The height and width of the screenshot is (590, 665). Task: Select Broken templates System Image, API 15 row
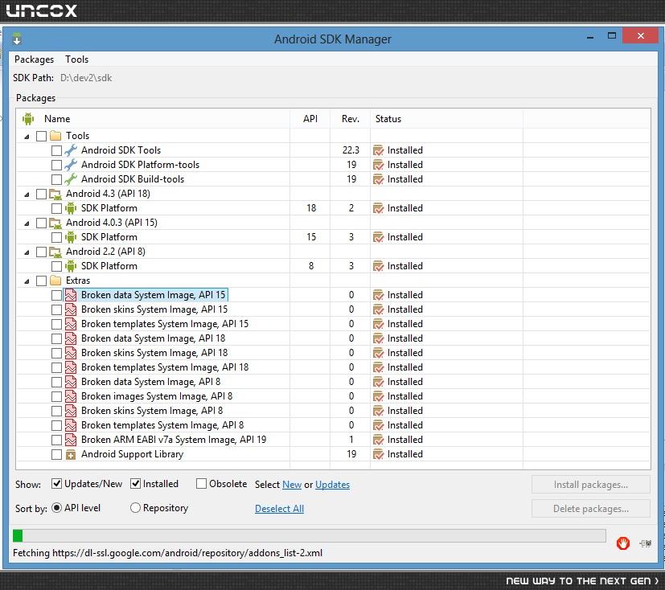coord(333,324)
